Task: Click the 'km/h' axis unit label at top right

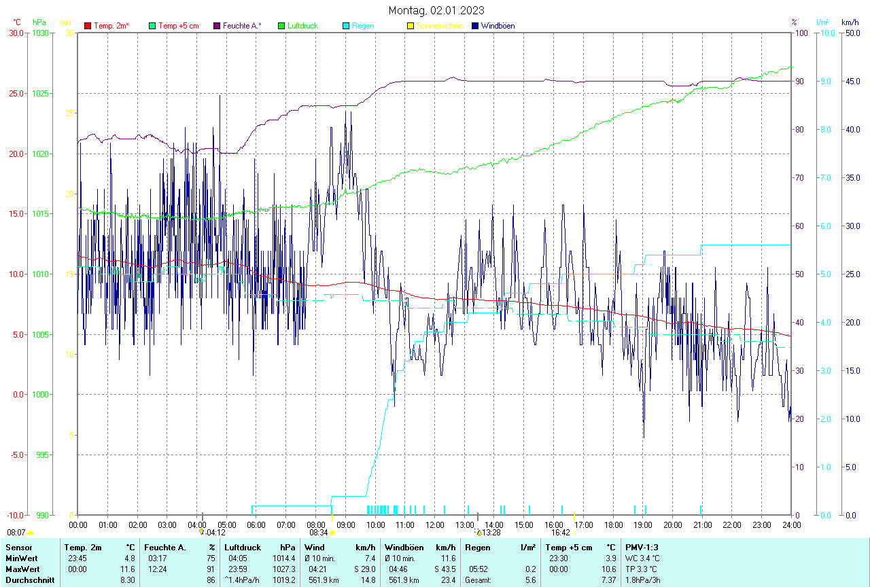Action: point(850,22)
